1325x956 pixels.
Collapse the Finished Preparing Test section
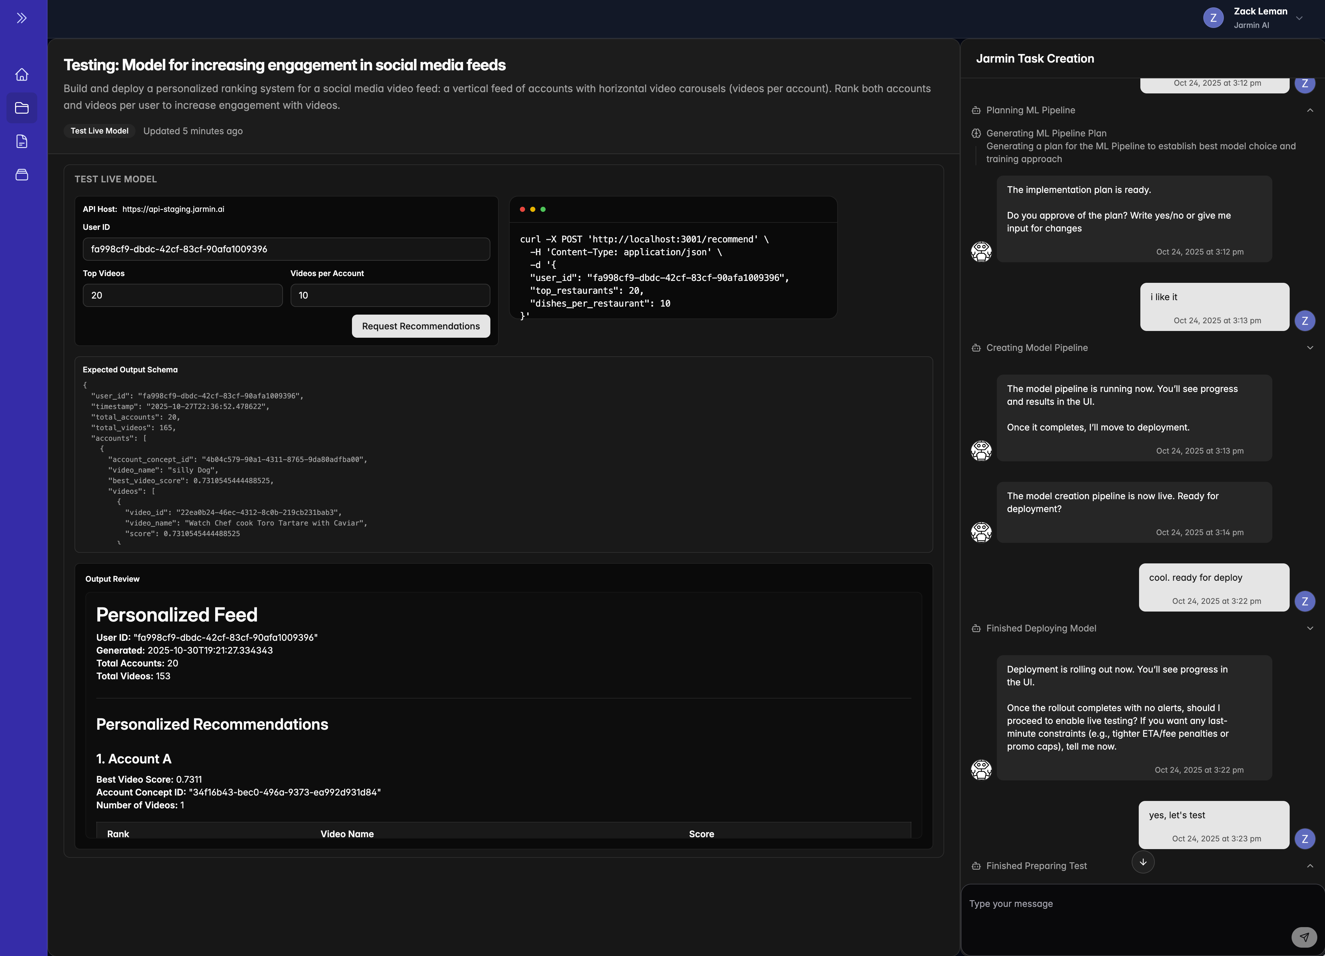click(1309, 866)
